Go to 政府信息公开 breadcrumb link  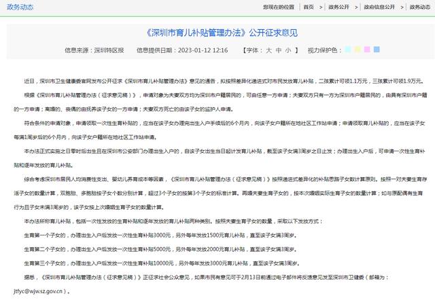click(379, 7)
